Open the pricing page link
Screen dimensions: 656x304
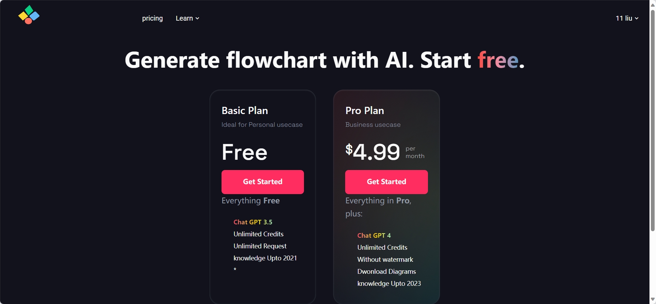[x=152, y=18]
